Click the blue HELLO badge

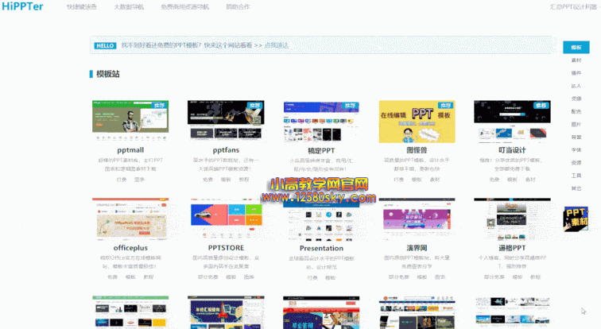coord(105,45)
